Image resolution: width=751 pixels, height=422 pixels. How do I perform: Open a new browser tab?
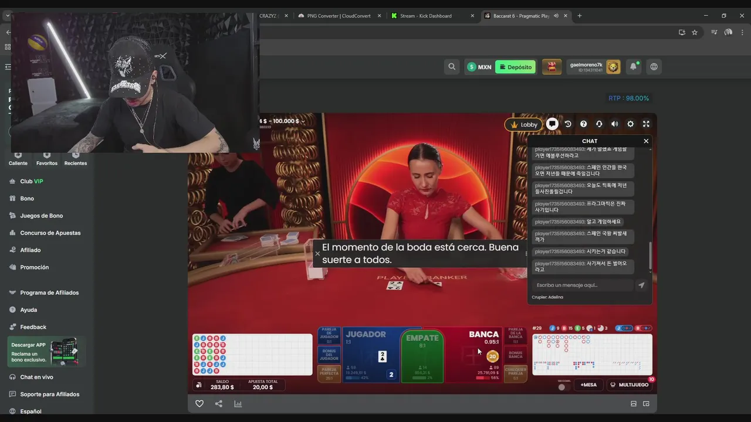coord(580,16)
